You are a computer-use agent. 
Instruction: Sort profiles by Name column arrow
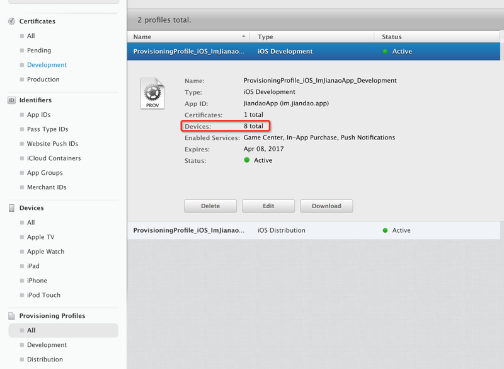point(244,37)
